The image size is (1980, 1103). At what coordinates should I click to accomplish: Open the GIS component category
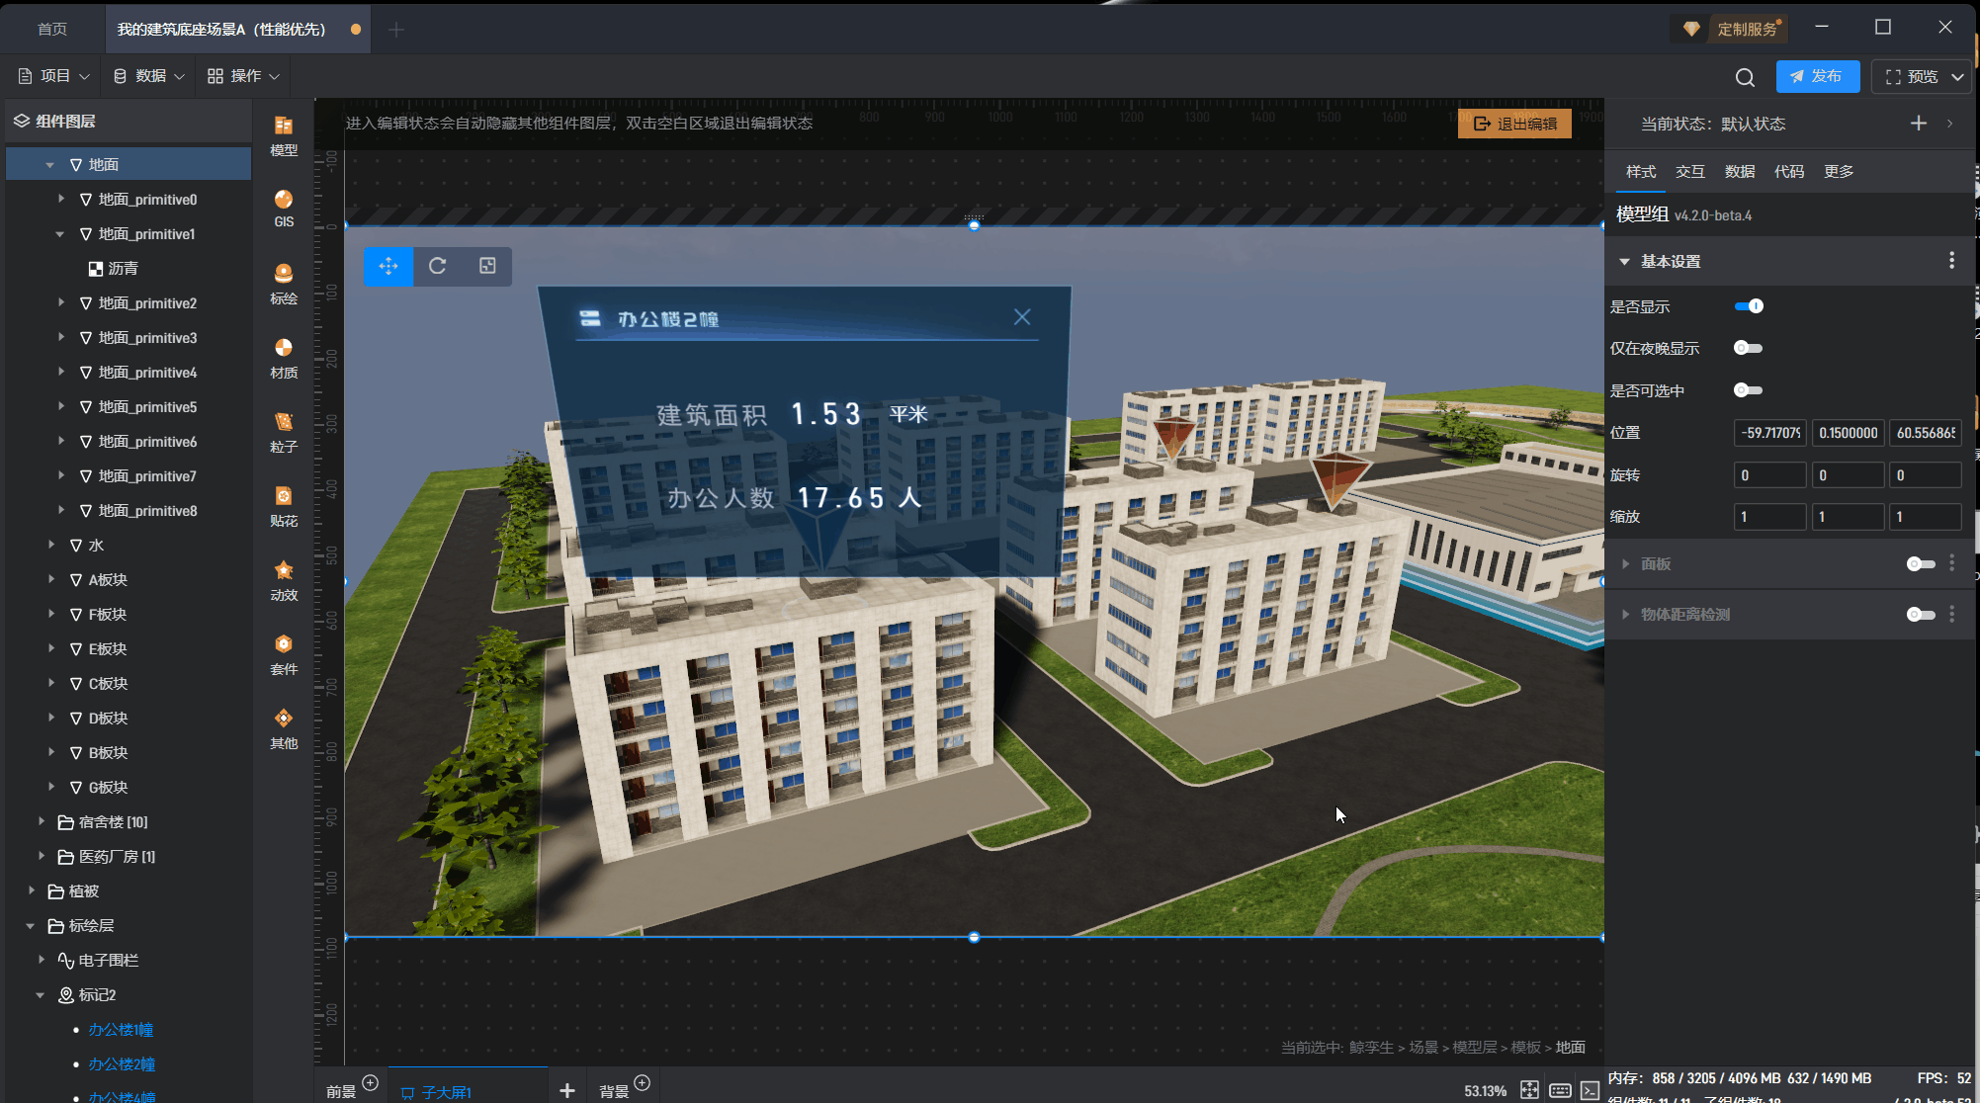click(284, 208)
